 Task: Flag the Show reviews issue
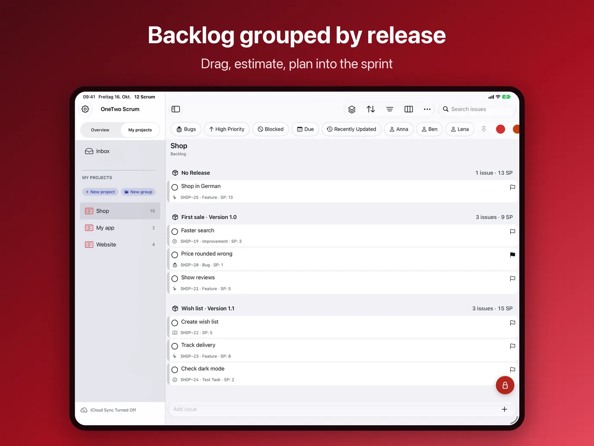pyautogui.click(x=512, y=279)
